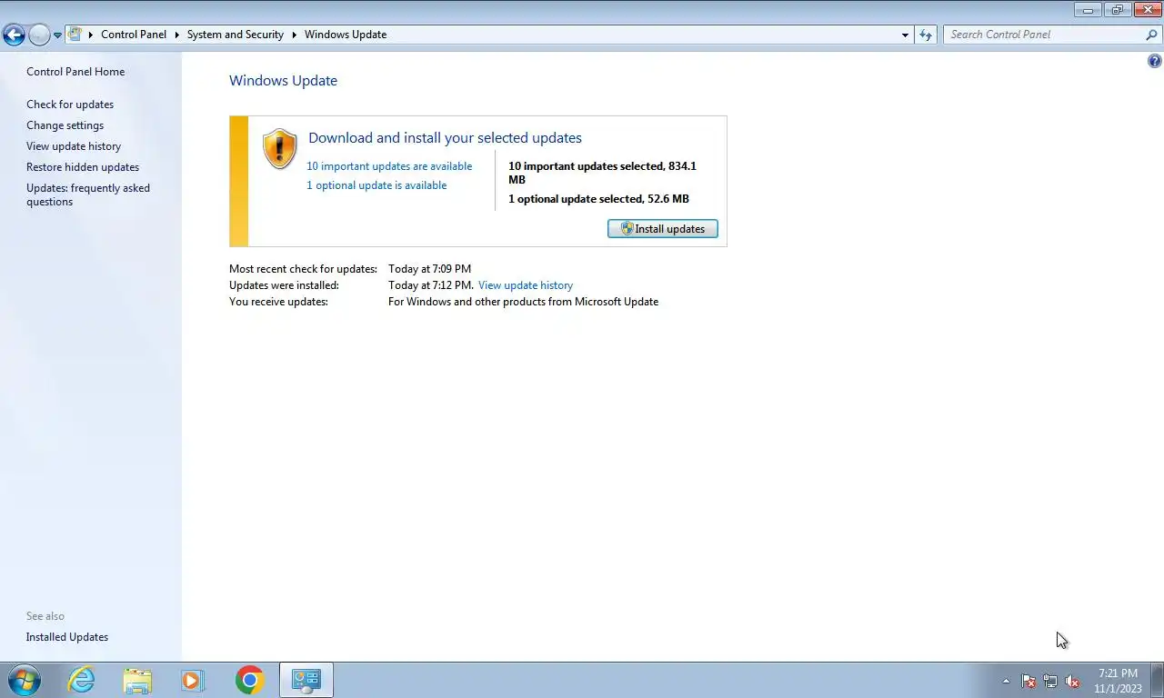Open the address bar history dropdown
The width and height of the screenshot is (1164, 698).
pos(905,35)
